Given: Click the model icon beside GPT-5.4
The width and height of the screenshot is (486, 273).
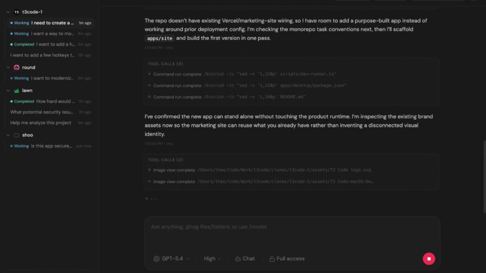Looking at the screenshot, I should click(156, 258).
